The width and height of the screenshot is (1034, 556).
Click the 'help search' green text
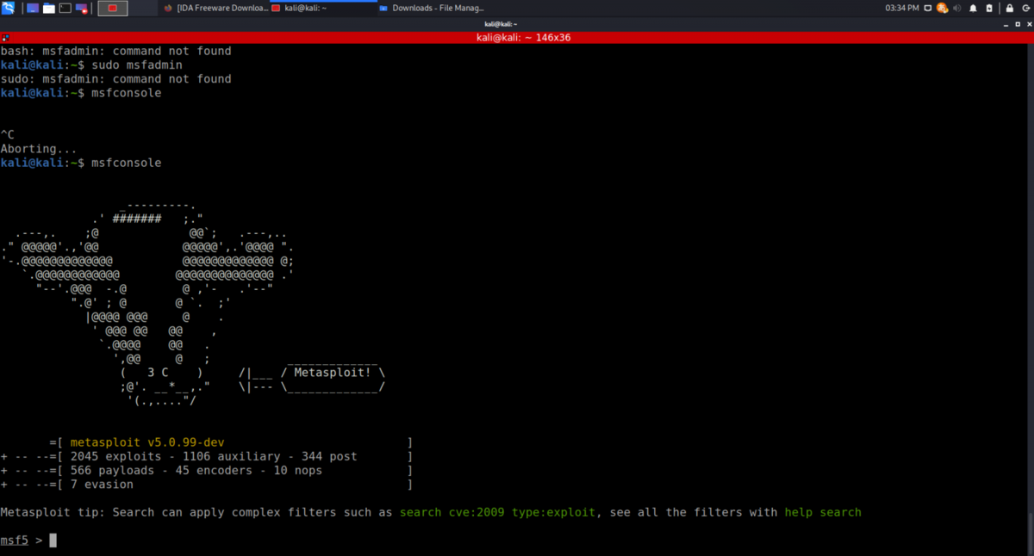(x=823, y=512)
